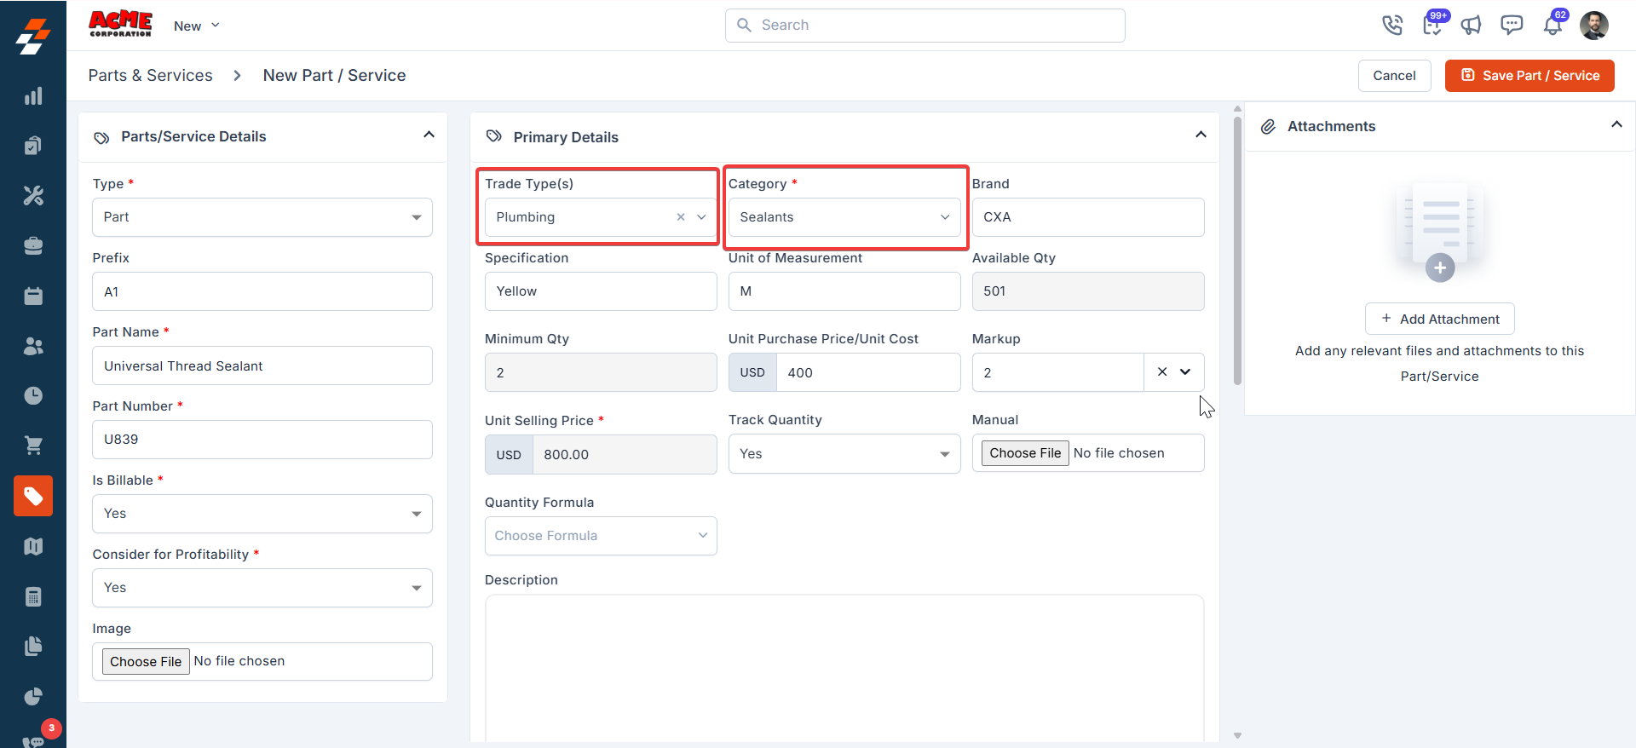Click the scrollbar down arrow
Screen dimensions: 1636x748
click(1237, 735)
